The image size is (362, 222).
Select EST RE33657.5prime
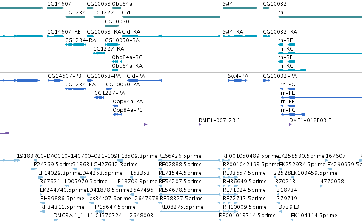[230, 177]
